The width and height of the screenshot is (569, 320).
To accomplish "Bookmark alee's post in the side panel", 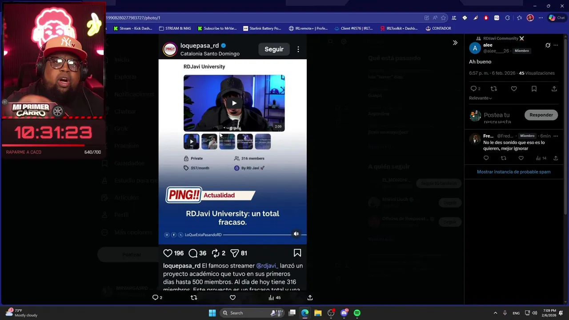I will pos(534,89).
